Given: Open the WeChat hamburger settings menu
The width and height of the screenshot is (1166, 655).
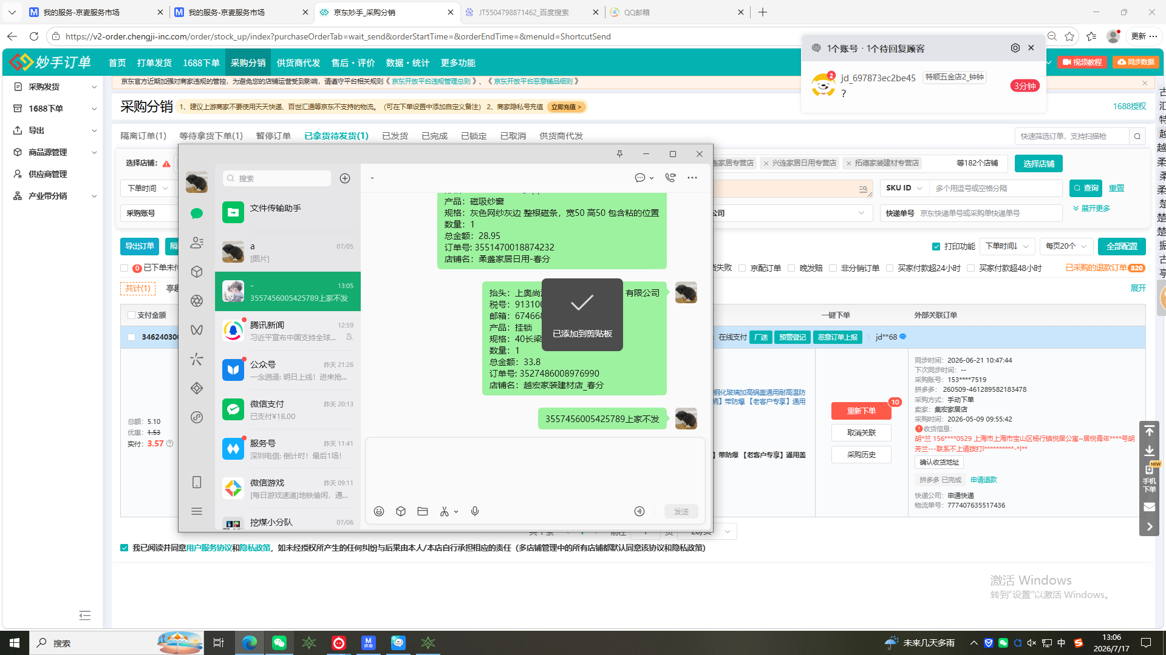Looking at the screenshot, I should click(x=197, y=511).
